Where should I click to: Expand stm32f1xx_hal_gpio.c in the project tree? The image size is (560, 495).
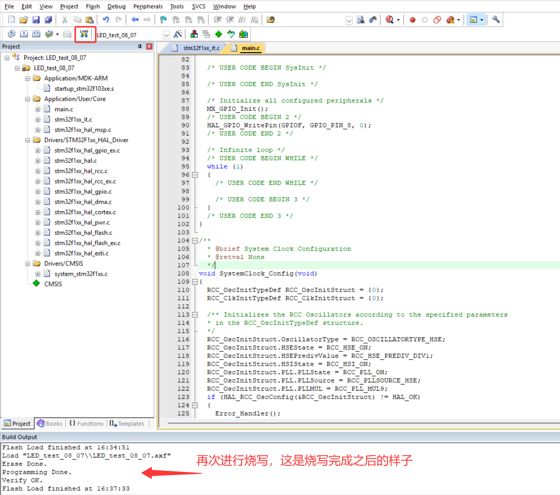(x=38, y=192)
